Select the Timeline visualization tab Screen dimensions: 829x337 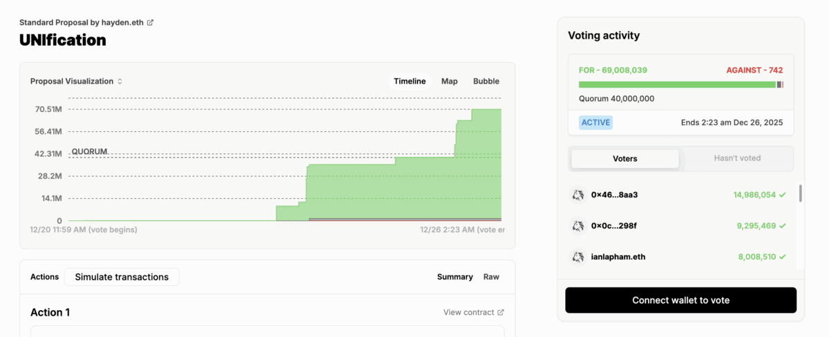point(410,81)
